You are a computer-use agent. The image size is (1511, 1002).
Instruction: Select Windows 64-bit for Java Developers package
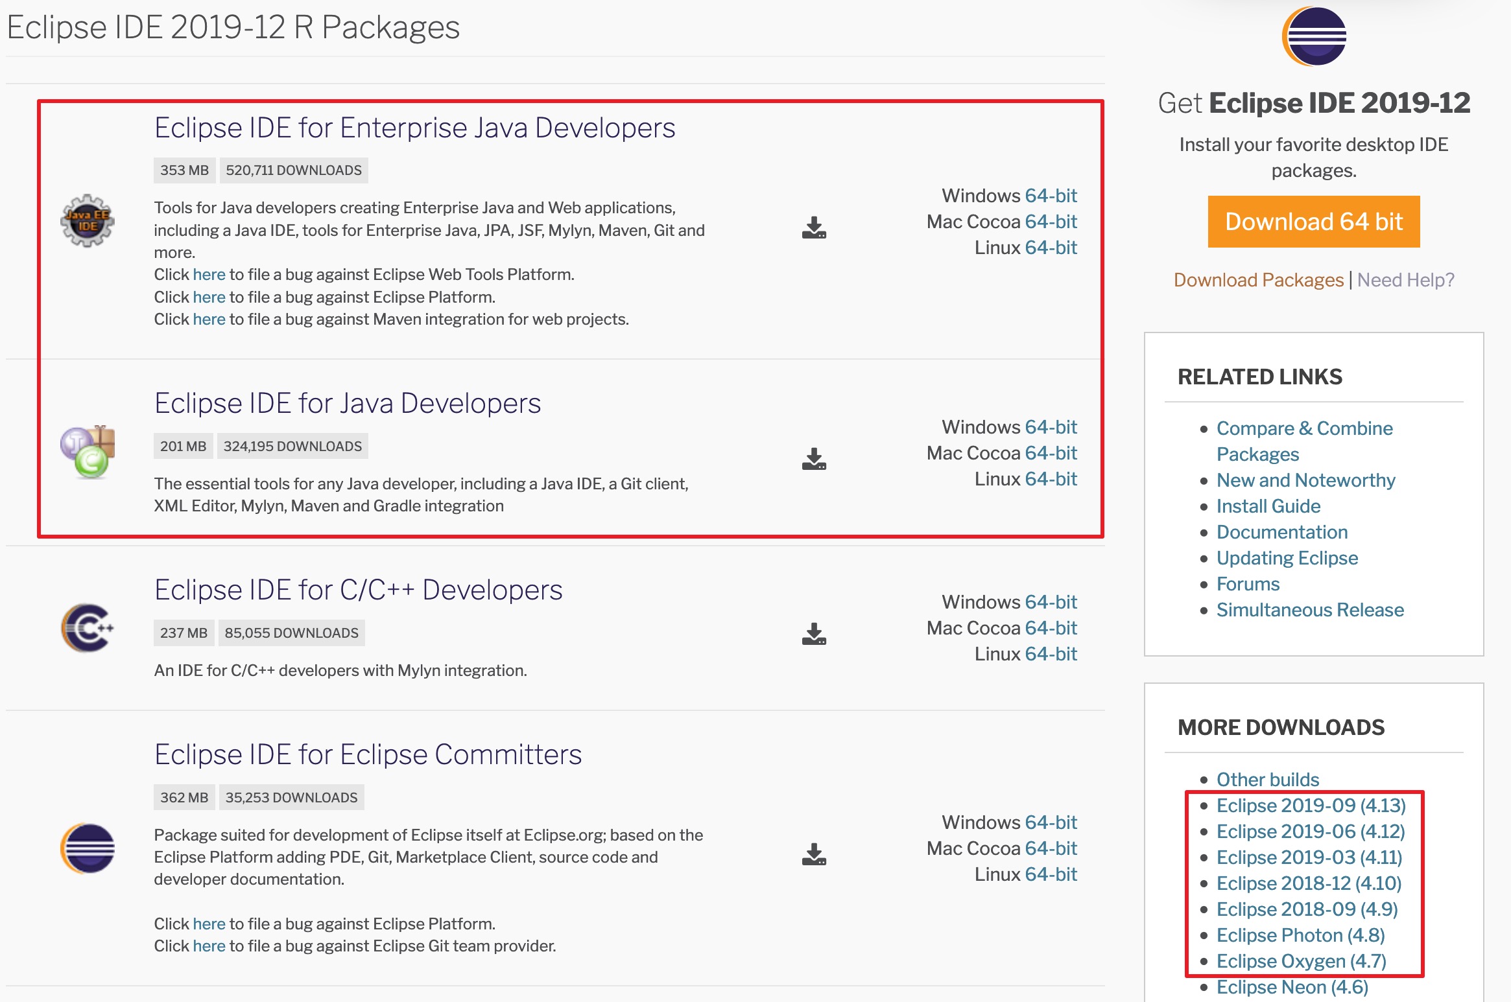(1051, 427)
